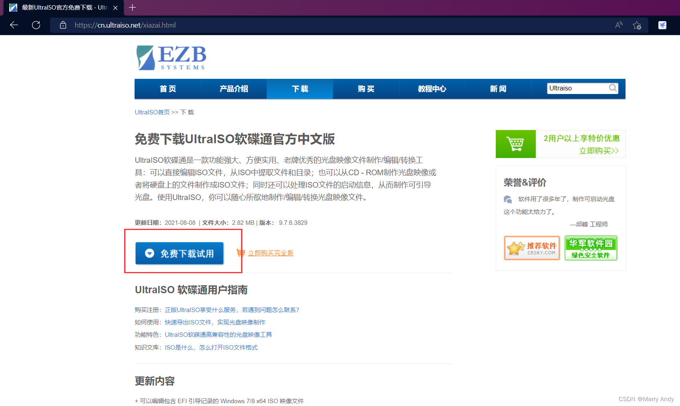Image resolution: width=680 pixels, height=406 pixels.
Task: Click the refresh page icon
Action: [x=36, y=25]
